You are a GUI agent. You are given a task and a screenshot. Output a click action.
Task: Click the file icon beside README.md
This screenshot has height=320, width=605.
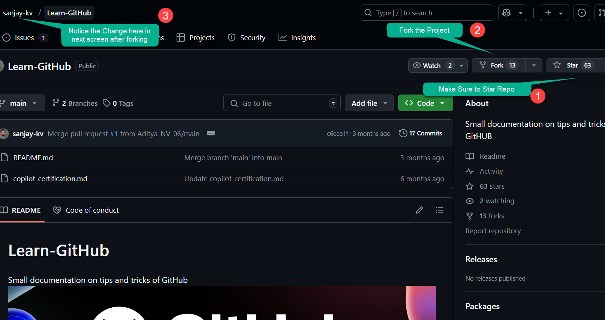pos(4,158)
